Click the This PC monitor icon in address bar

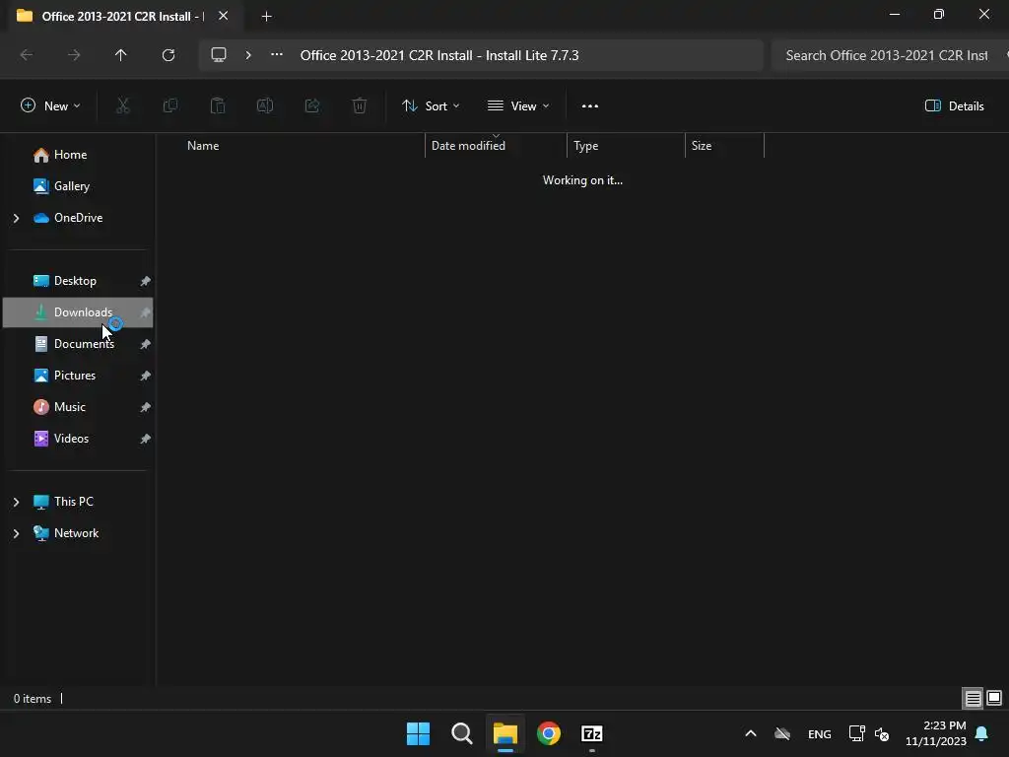pyautogui.click(x=219, y=55)
